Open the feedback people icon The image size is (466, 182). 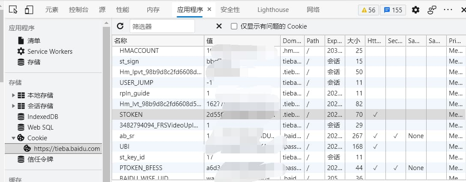[432, 10]
